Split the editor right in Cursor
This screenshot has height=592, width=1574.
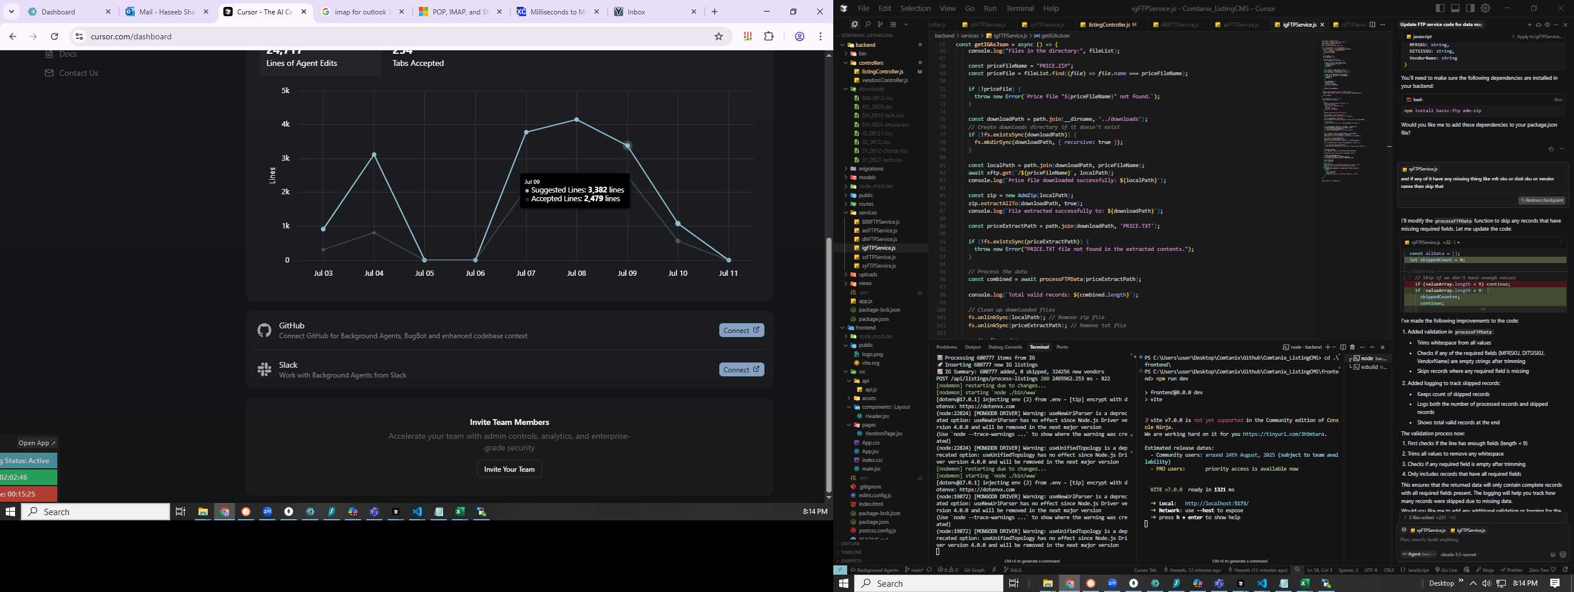1373,24
